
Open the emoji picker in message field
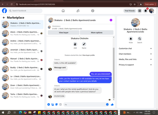point(107,105)
